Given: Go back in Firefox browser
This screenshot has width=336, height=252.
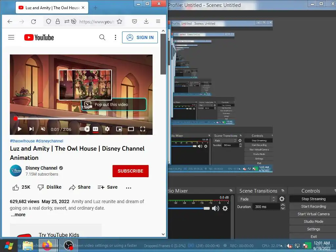Looking at the screenshot, I should coord(10,21).
